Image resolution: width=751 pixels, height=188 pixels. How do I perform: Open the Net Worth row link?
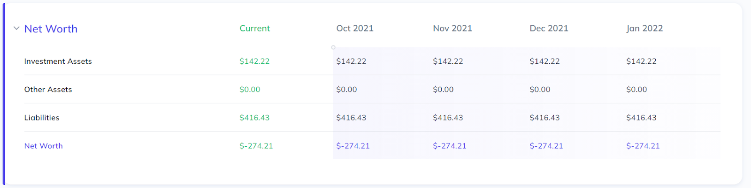click(43, 146)
